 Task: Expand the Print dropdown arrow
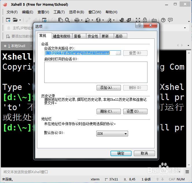[x=82, y=20]
